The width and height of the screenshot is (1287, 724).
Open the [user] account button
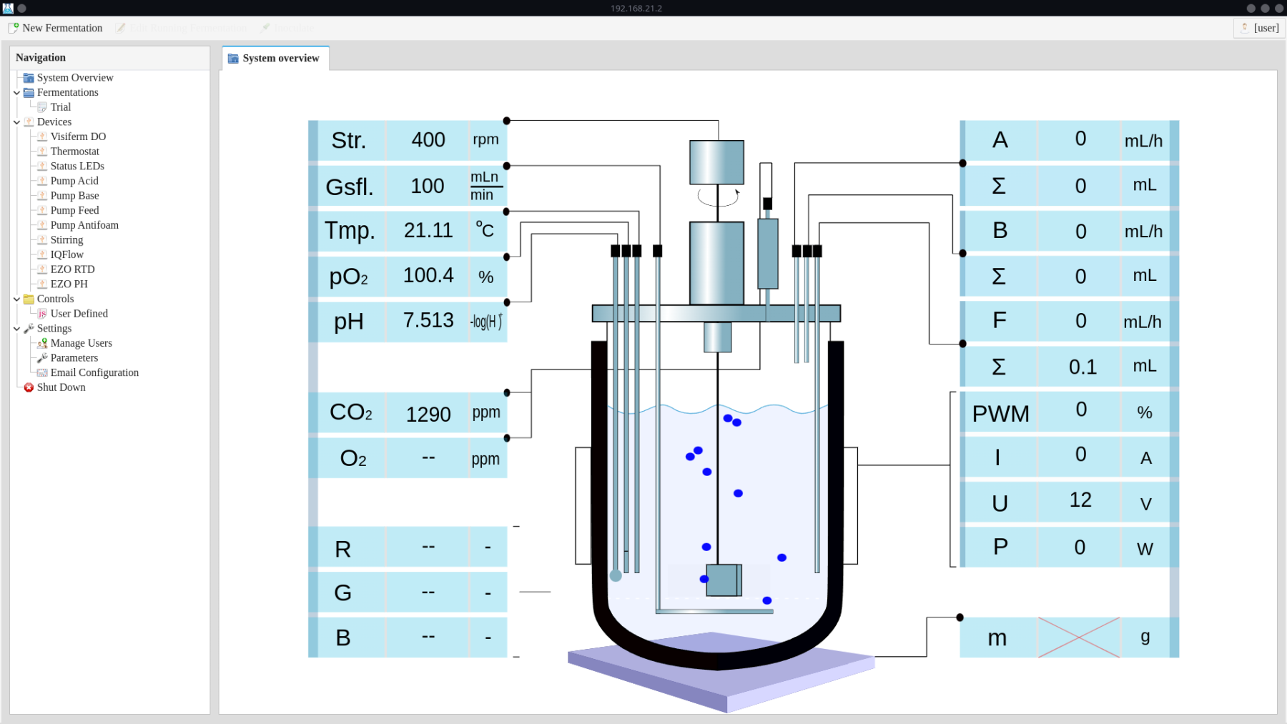coord(1259,28)
